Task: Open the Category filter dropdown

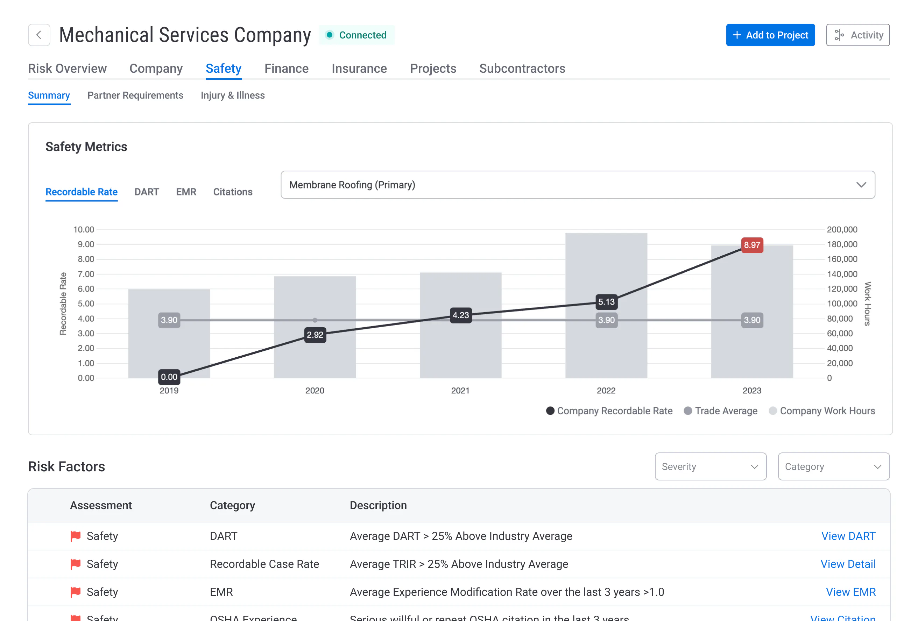Action: coord(833,467)
